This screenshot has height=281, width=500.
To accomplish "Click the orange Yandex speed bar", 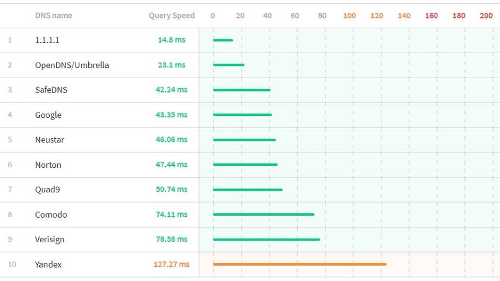I will 299,264.
